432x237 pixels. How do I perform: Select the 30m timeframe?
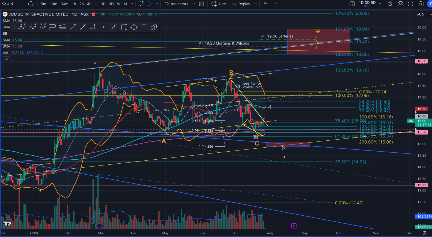point(65,4)
